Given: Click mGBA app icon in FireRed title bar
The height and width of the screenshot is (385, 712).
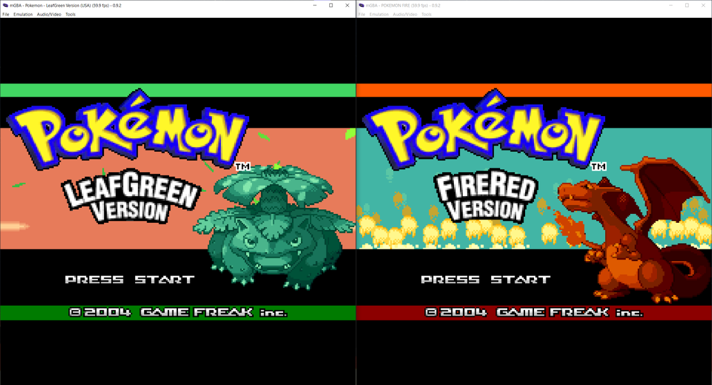Looking at the screenshot, I should tap(361, 5).
